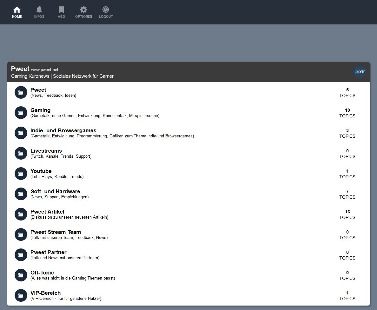The width and height of the screenshot is (377, 310).
Task: Open the Off-Topic forum
Action: pos(42,273)
